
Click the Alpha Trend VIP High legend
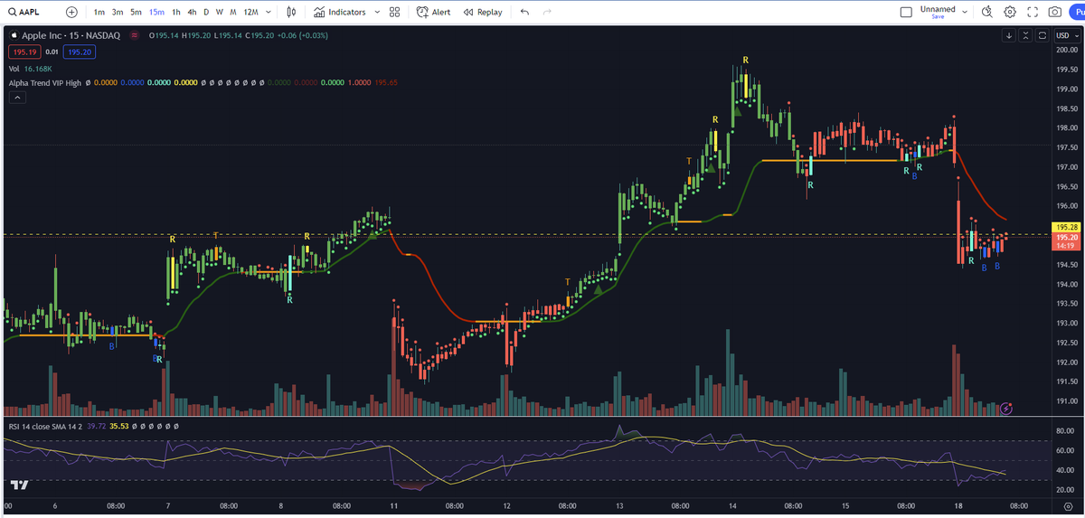point(44,82)
